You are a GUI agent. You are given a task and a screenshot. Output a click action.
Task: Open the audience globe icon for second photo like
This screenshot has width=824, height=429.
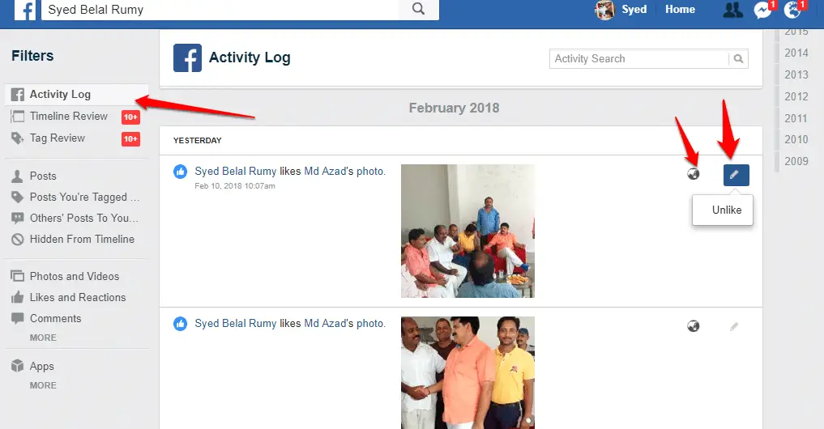[x=693, y=326]
